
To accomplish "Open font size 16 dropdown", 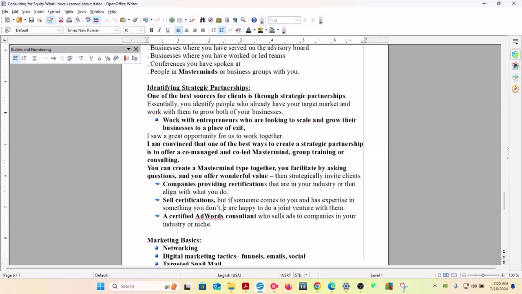I will [x=142, y=30].
